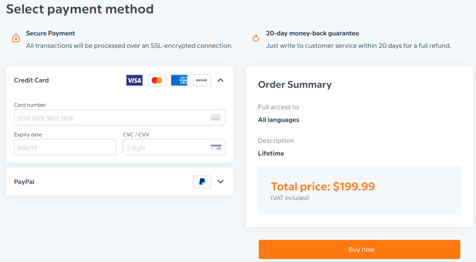The image size is (476, 262).
Task: Click the Discover card logo
Action: pos(202,80)
